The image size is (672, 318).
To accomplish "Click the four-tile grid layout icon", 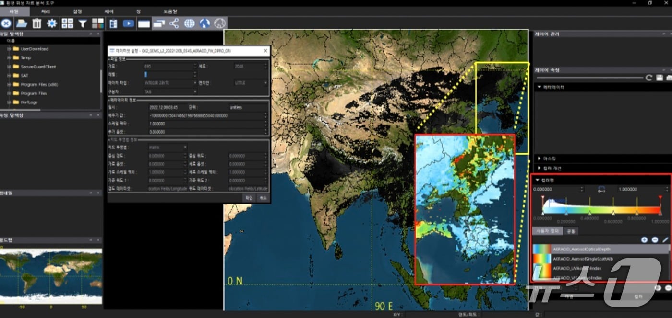I will click(67, 23).
